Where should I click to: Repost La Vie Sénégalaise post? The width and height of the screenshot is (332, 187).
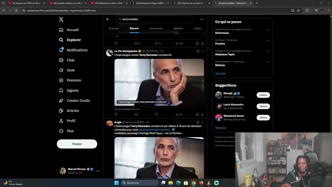(x=136, y=114)
